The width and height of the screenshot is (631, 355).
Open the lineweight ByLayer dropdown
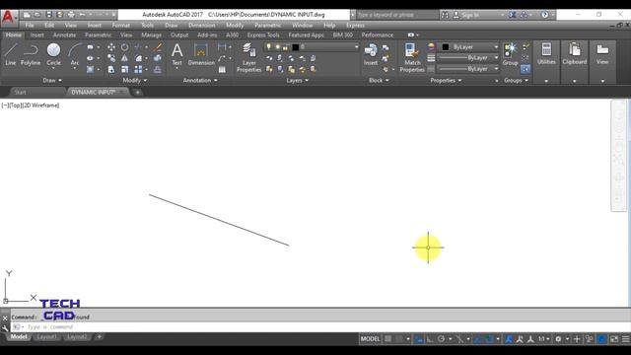pos(468,58)
